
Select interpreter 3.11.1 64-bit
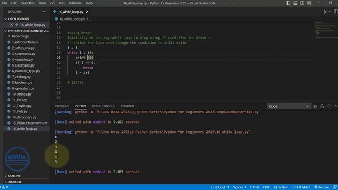click(301, 187)
